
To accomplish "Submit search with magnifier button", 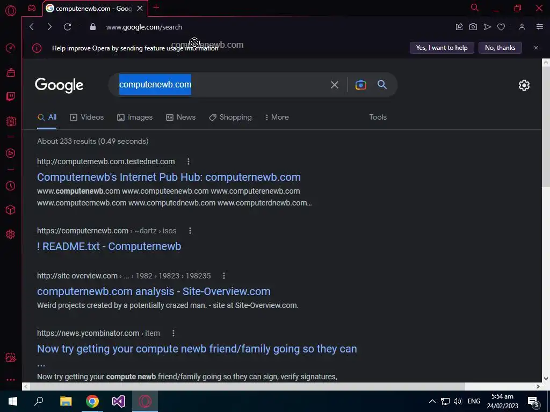I will click(x=382, y=84).
